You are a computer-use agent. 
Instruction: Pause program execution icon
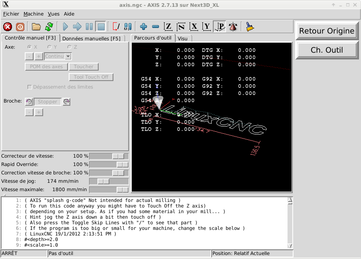tap(89, 27)
